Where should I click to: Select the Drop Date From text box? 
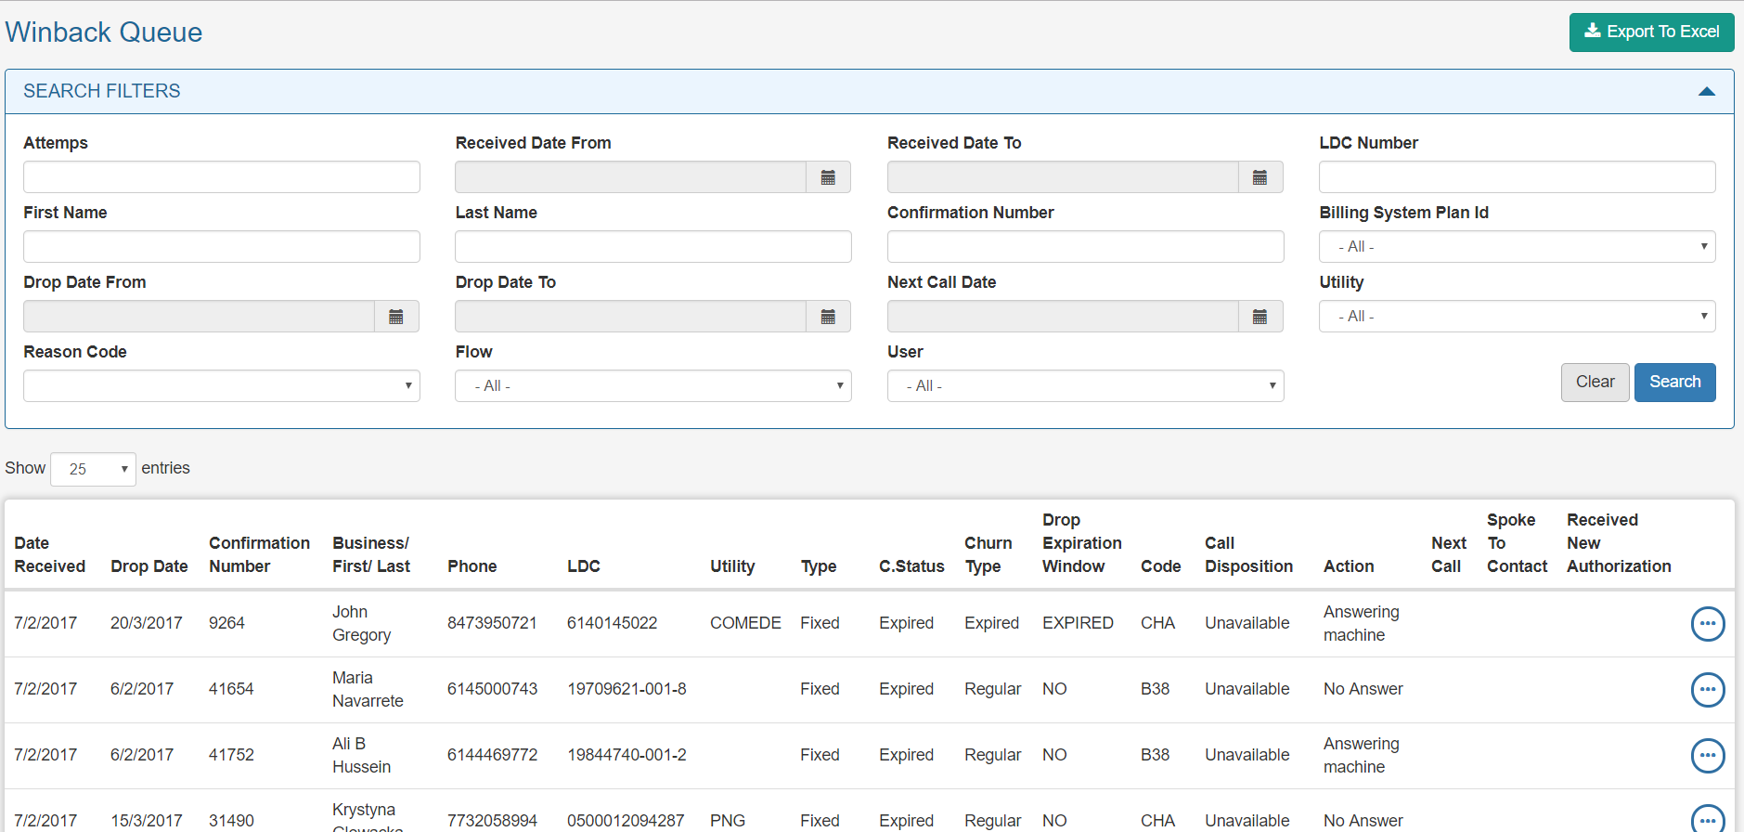[x=199, y=317]
